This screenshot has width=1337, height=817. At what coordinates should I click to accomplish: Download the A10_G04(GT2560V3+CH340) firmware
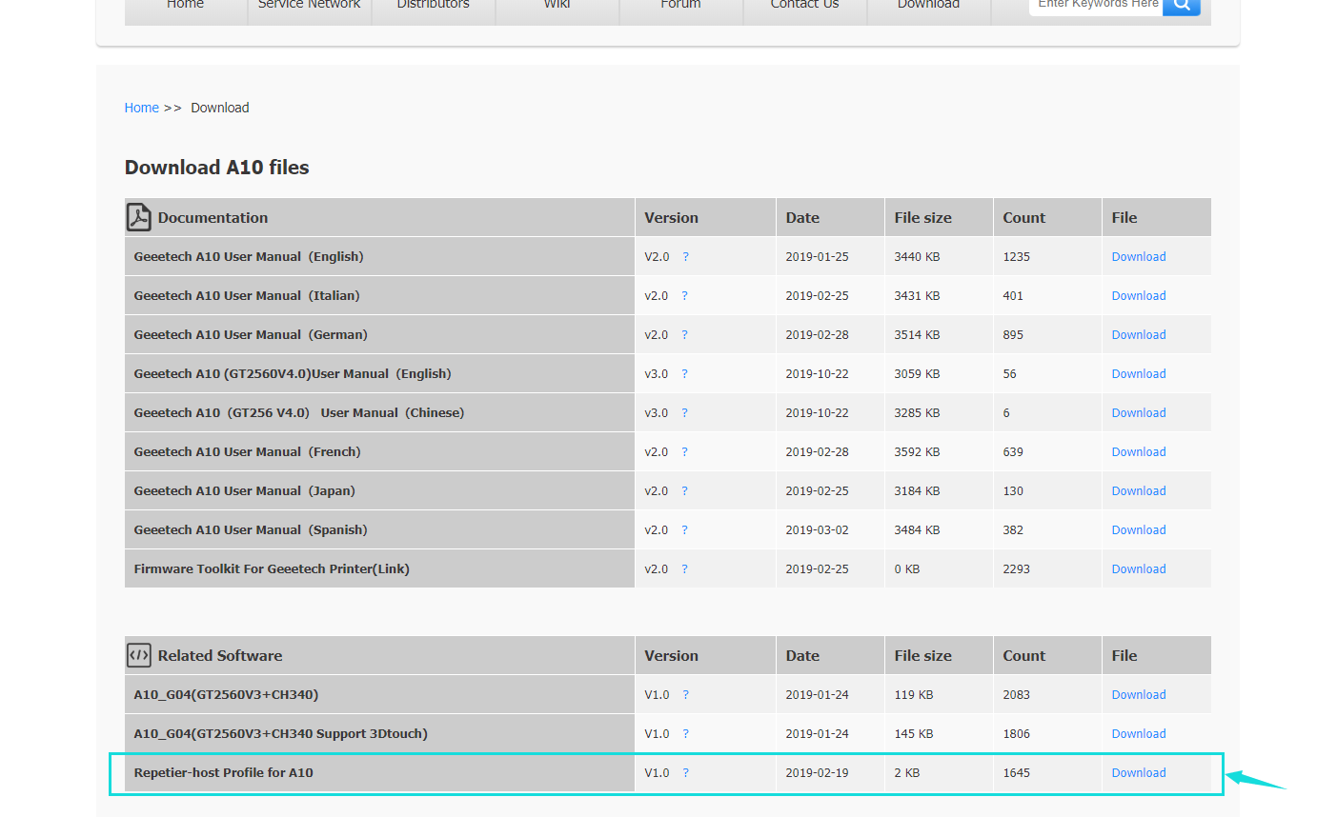[1139, 695]
